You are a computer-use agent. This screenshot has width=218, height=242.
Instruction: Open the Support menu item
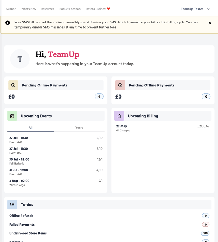11,9
